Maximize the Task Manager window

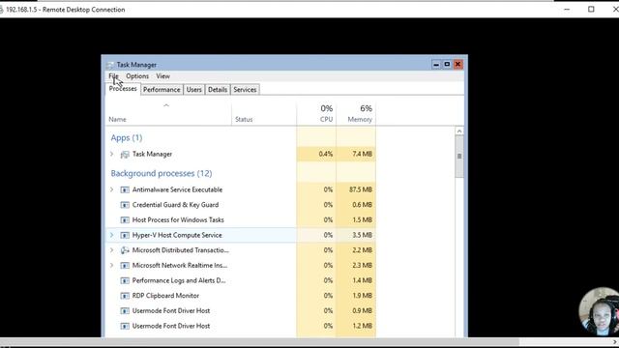pos(447,65)
